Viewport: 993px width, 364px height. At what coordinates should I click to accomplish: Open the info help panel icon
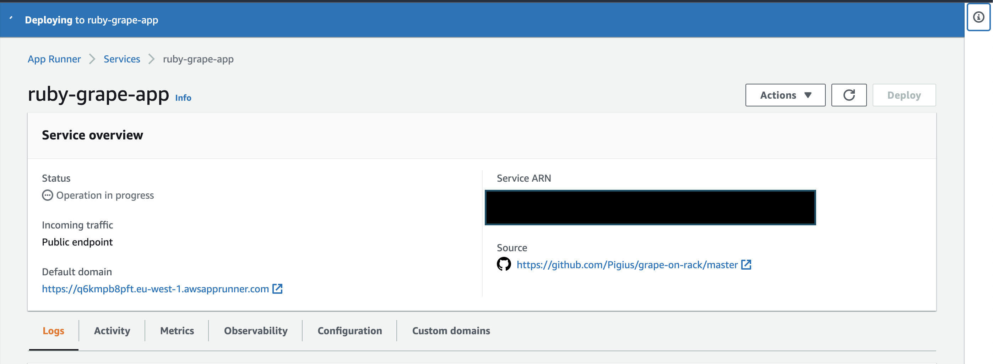pos(978,17)
